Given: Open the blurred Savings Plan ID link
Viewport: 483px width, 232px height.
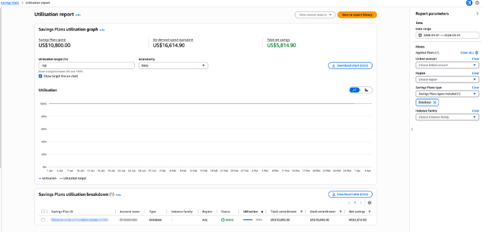Looking at the screenshot, I should tap(80, 220).
